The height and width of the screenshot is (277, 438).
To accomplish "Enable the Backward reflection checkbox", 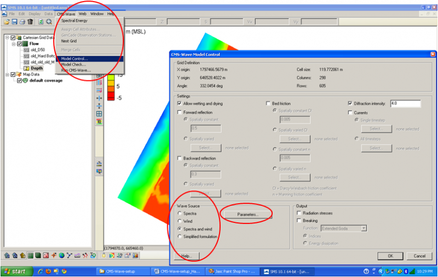I will point(180,158).
